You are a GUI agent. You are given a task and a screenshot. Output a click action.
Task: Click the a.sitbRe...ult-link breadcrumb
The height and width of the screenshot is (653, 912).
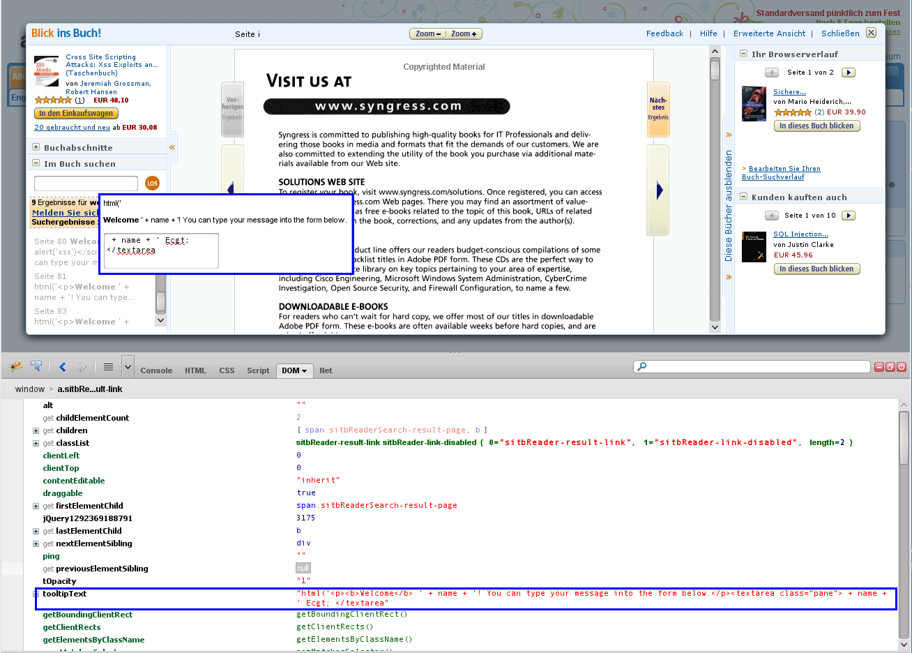click(x=90, y=389)
